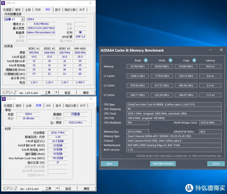This screenshot has height=194, width=227.
Task: Switch to 缓存 tab in top CPU-Z window
Action: (x=18, y=10)
